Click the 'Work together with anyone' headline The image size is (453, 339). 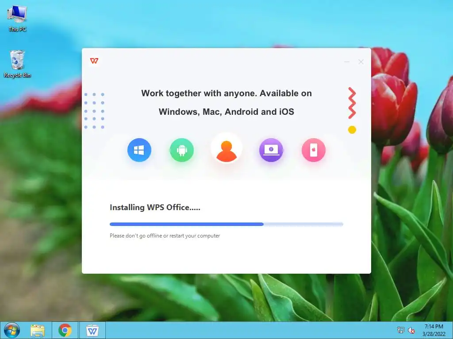[x=226, y=102]
